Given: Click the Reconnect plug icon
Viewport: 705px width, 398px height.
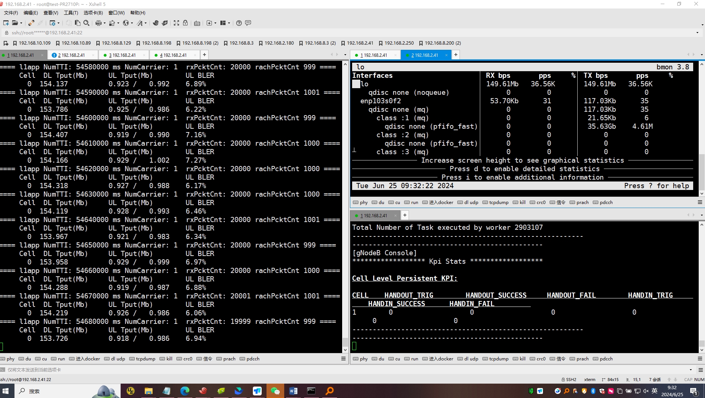Looking at the screenshot, I should [31, 23].
